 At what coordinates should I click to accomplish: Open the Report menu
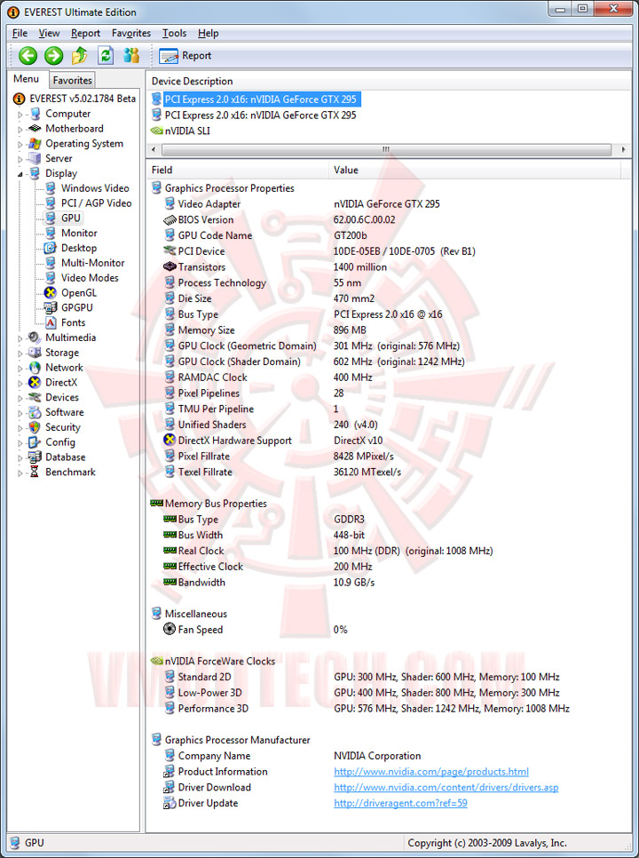(x=85, y=34)
